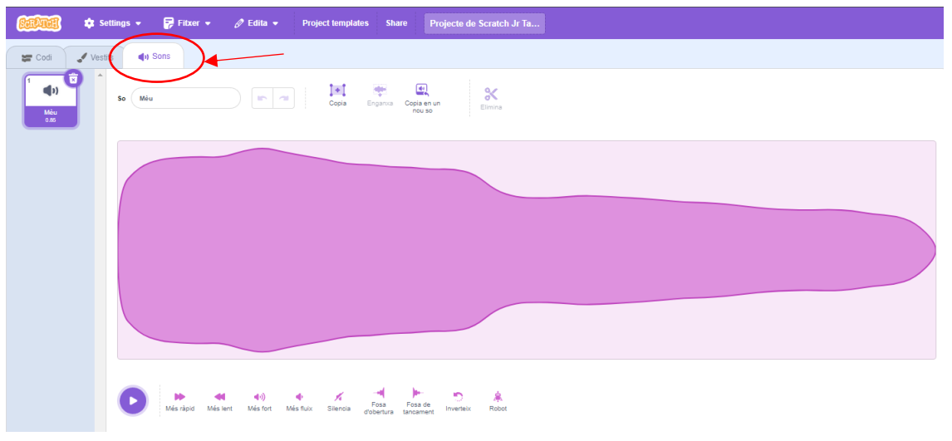Expand the Fitxer menu
952x441 pixels.
tap(187, 23)
